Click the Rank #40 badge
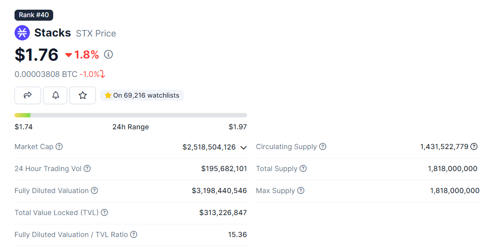The image size is (492, 252). (x=34, y=15)
